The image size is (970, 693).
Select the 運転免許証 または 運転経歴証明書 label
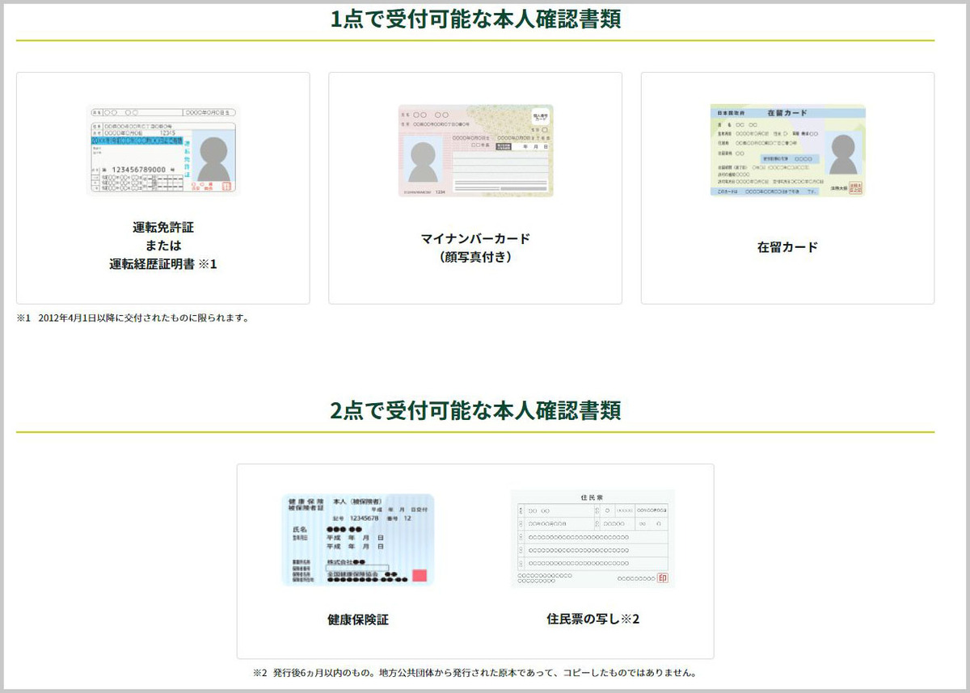click(x=163, y=245)
